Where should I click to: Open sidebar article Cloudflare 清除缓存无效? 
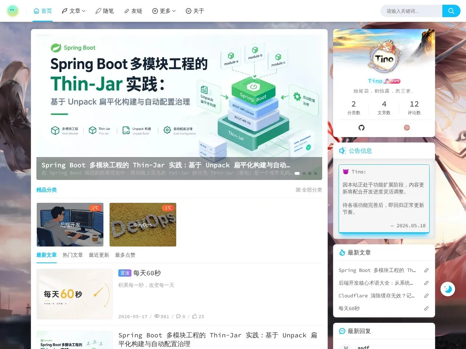tap(376, 296)
